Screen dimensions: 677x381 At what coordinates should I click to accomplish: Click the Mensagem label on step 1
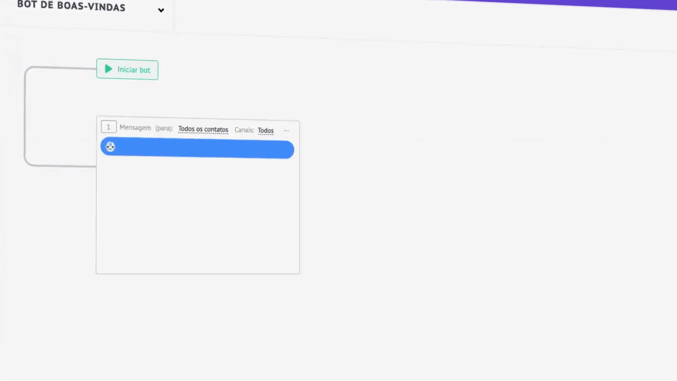(x=135, y=128)
